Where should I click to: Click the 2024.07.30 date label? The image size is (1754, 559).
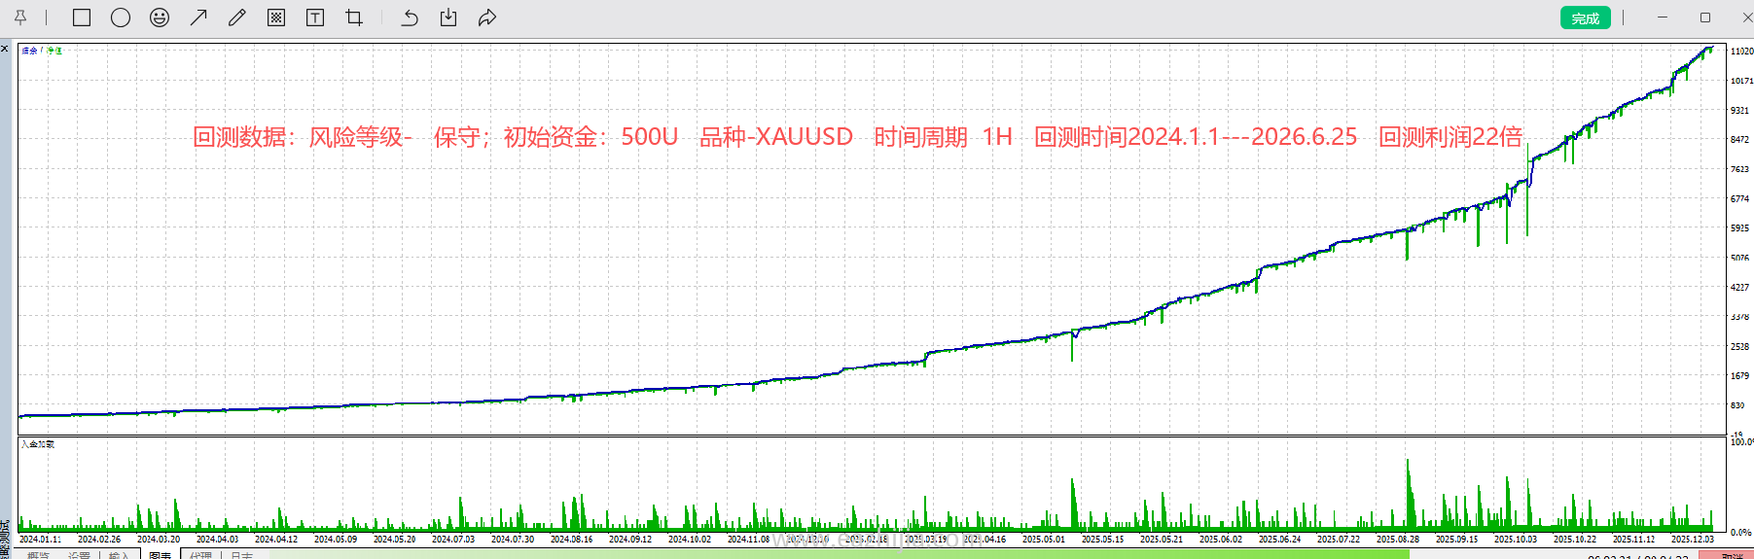(x=513, y=539)
